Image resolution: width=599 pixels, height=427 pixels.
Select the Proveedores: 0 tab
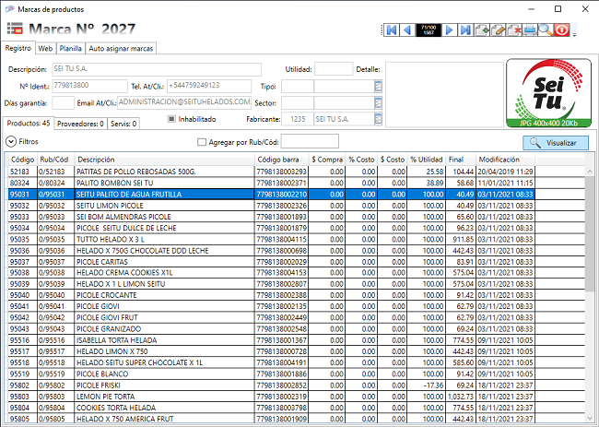[x=80, y=124]
